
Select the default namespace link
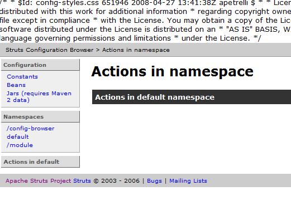click(x=18, y=137)
